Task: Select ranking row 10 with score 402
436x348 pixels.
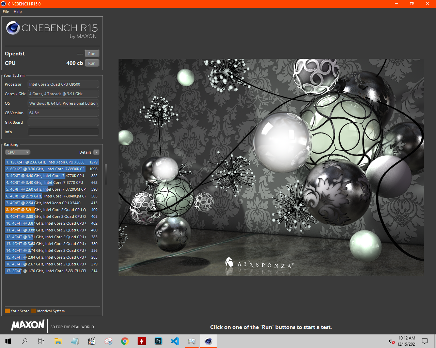Action: tap(52, 223)
